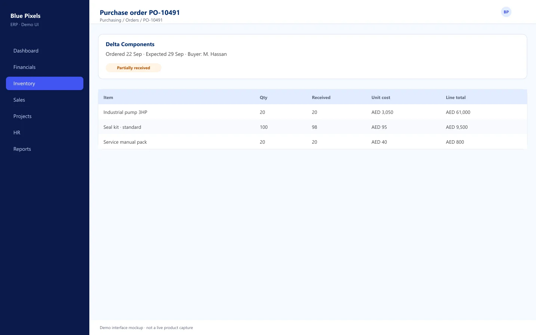Open the HR section
The image size is (536, 335).
(45, 133)
